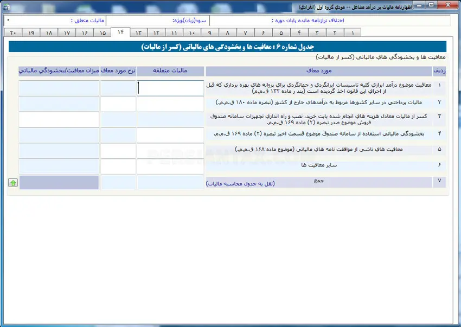Click the application icon in title bar
The width and height of the screenshot is (461, 327).
click(6, 7)
